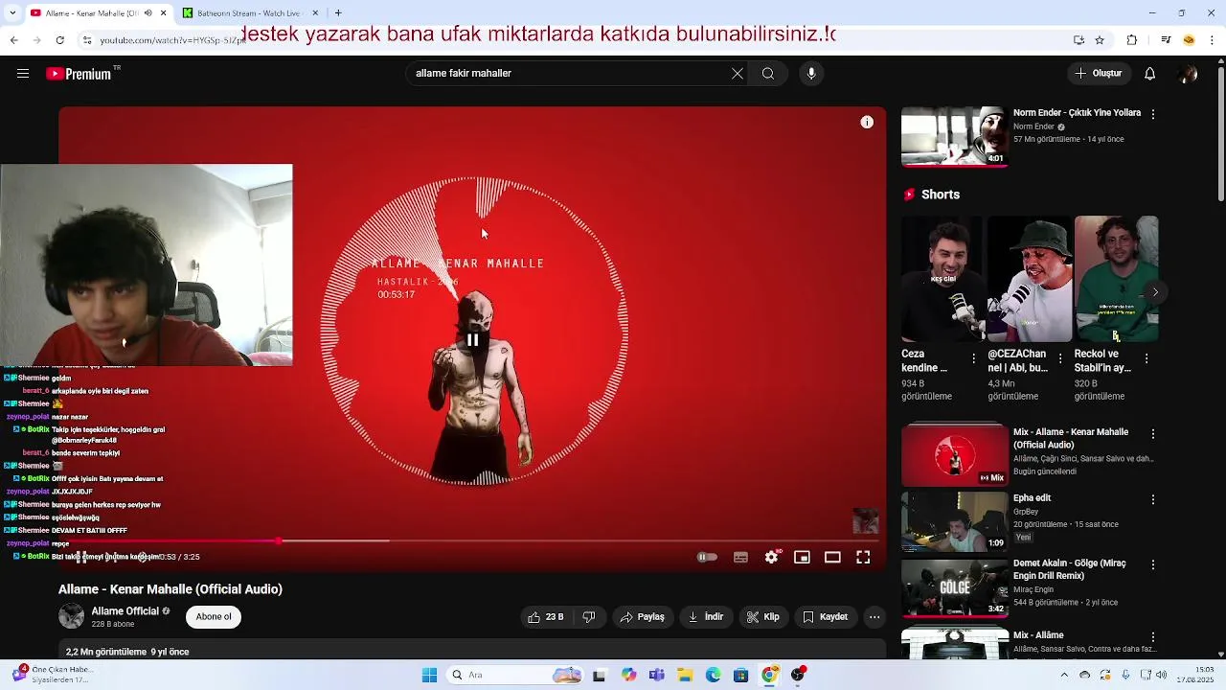Open Epha edit video thumbnail
This screenshot has width=1226, height=690.
[955, 521]
